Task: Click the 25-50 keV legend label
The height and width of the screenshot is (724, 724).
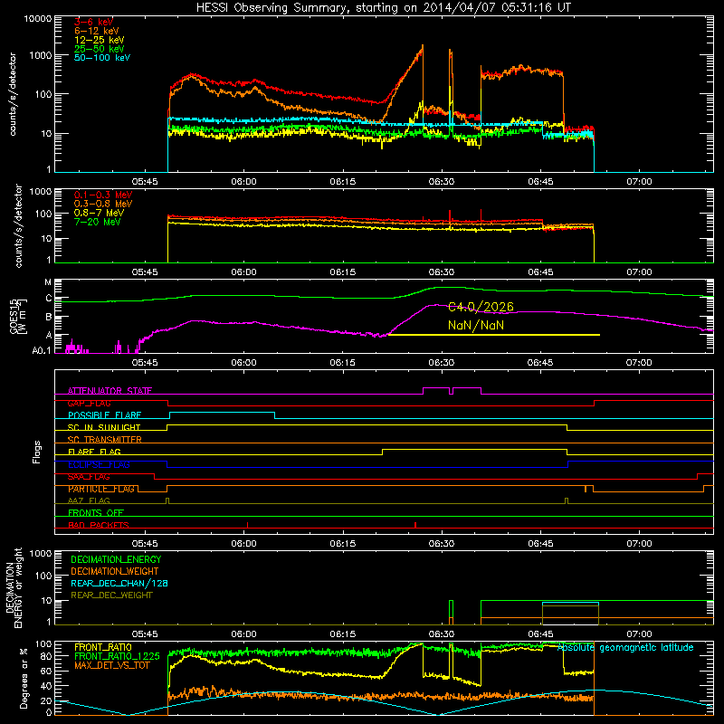Action: [99, 49]
